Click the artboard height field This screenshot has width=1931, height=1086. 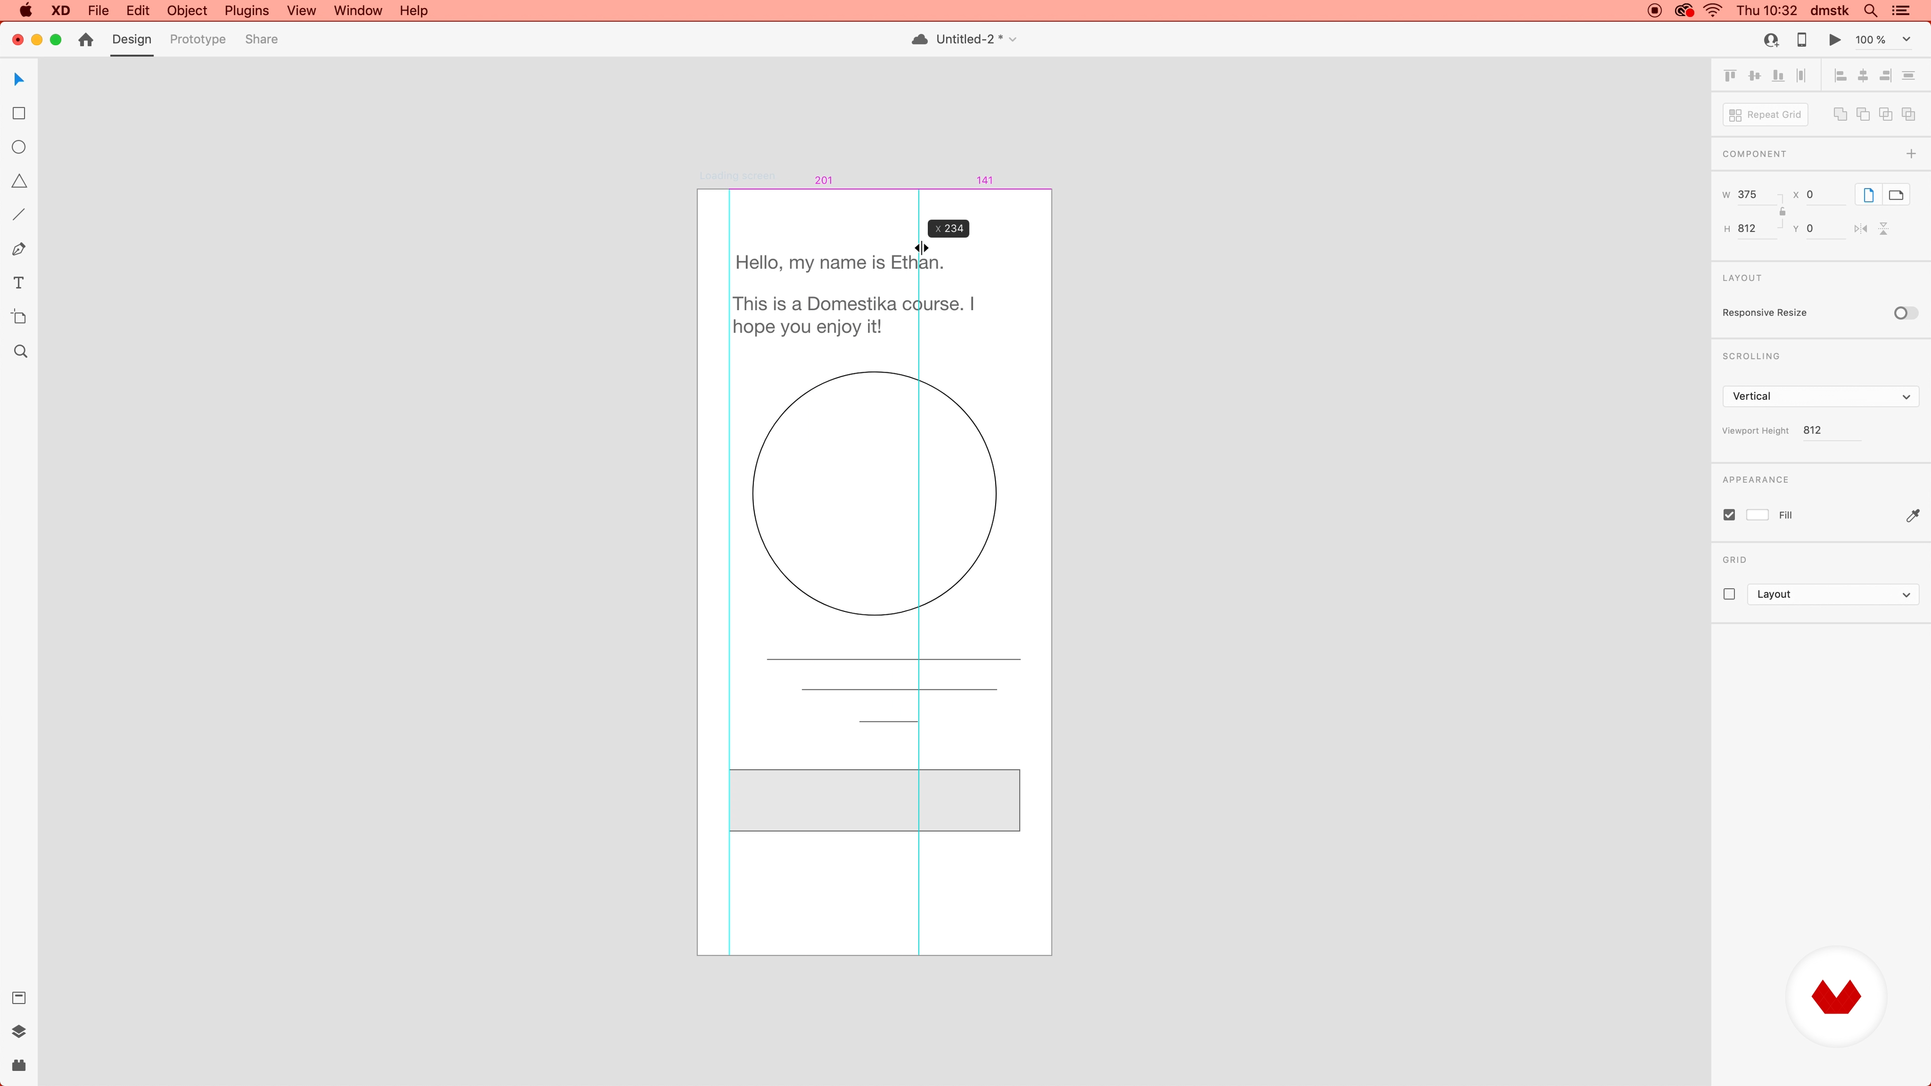(1757, 229)
